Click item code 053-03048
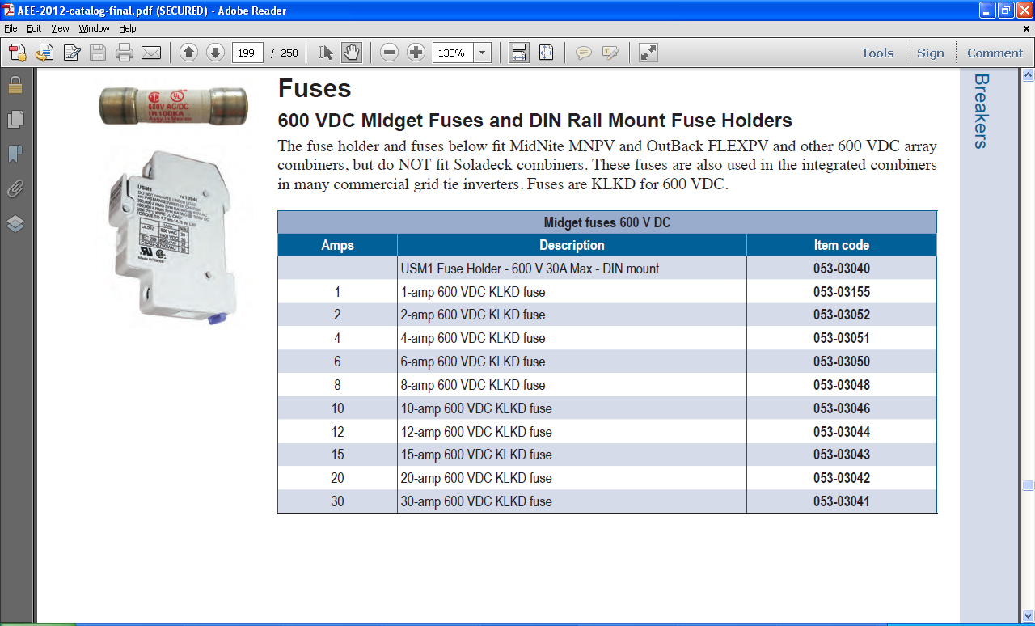 click(x=842, y=385)
